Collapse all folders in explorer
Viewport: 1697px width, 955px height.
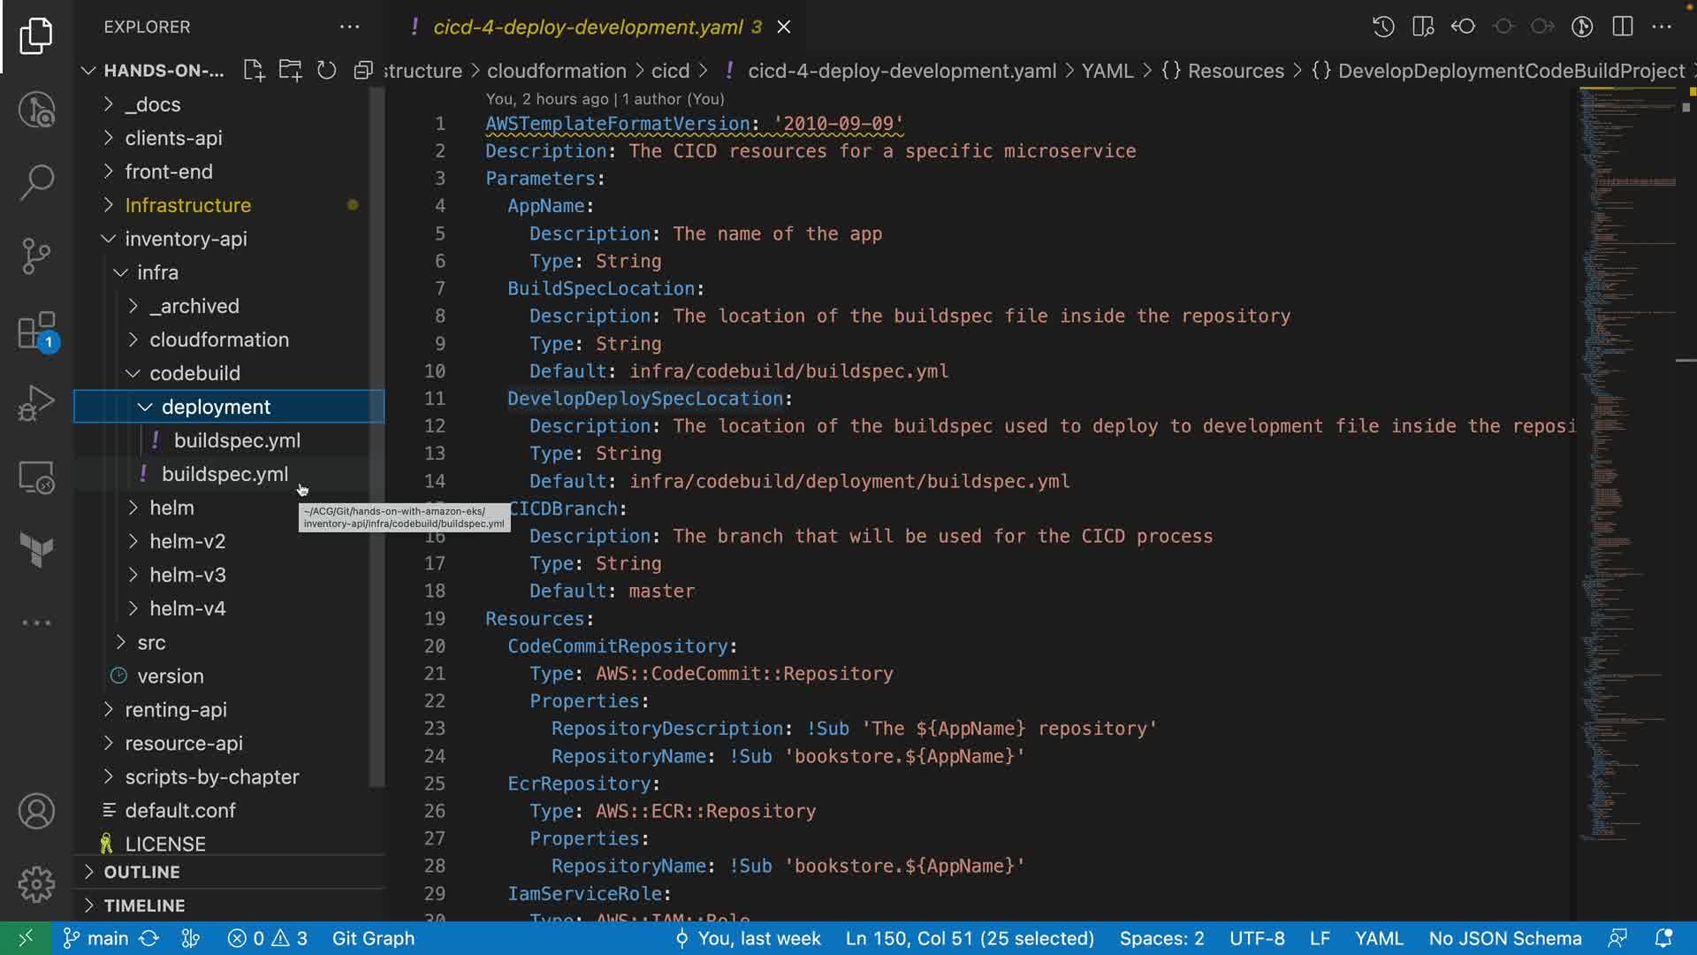[362, 71]
